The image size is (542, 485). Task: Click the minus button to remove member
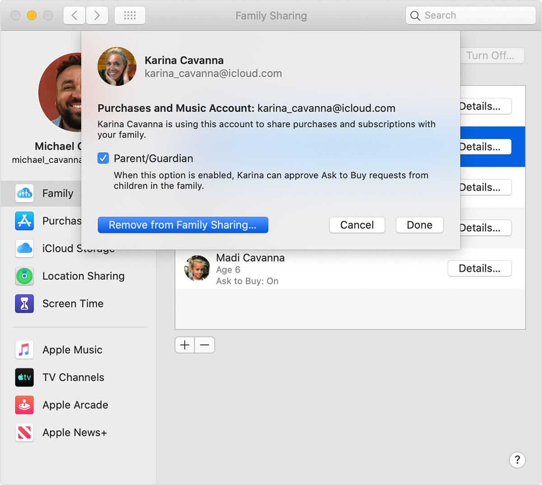205,345
